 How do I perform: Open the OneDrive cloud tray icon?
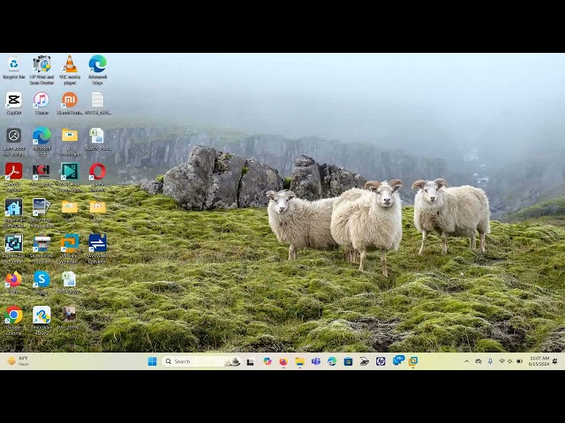(478, 361)
